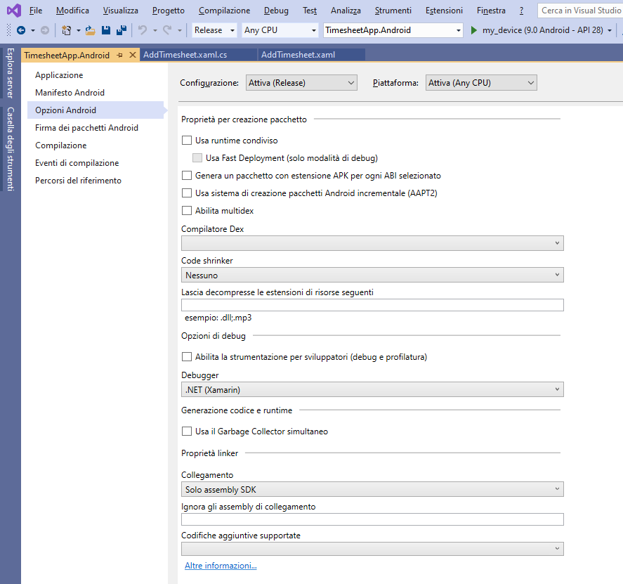Expand the new project dropdown arrow

tap(78, 30)
